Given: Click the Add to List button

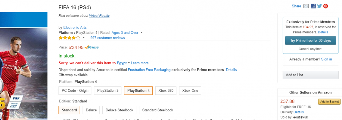Looking at the screenshot, I should click(310, 75).
